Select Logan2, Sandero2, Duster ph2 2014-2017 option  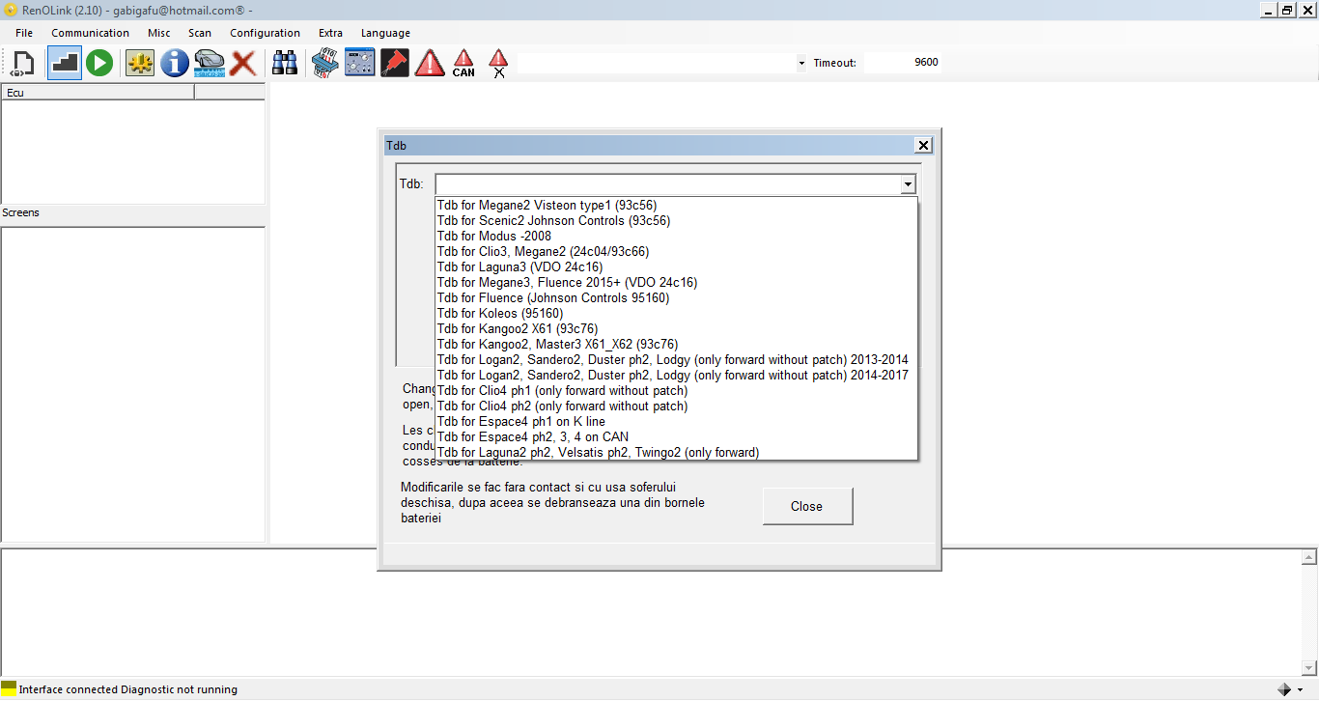(676, 376)
